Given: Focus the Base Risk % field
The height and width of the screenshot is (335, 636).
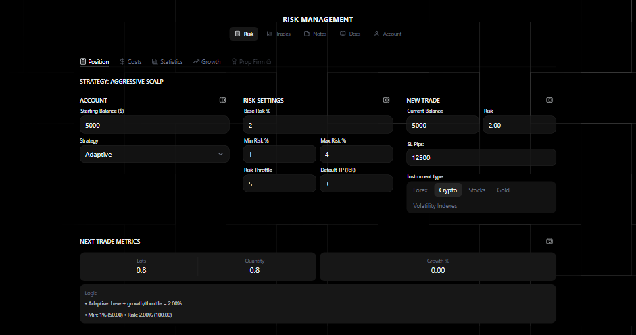Looking at the screenshot, I should click(318, 125).
